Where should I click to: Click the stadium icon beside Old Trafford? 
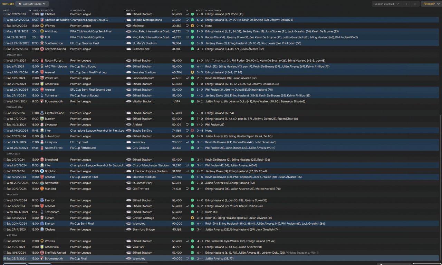128,189
